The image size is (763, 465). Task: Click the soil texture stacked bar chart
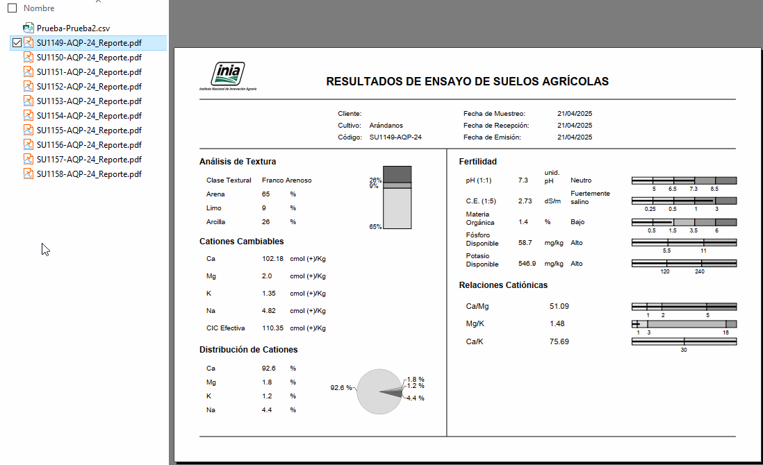click(x=397, y=198)
